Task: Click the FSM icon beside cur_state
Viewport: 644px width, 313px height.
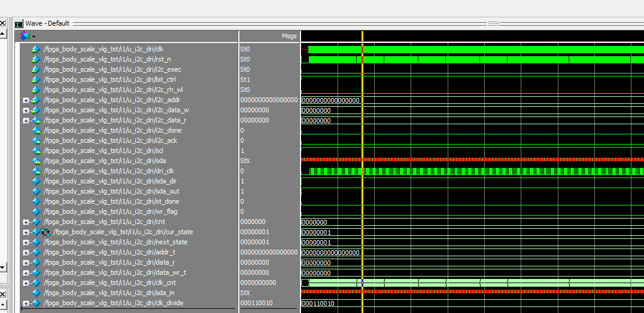Action: [45, 232]
